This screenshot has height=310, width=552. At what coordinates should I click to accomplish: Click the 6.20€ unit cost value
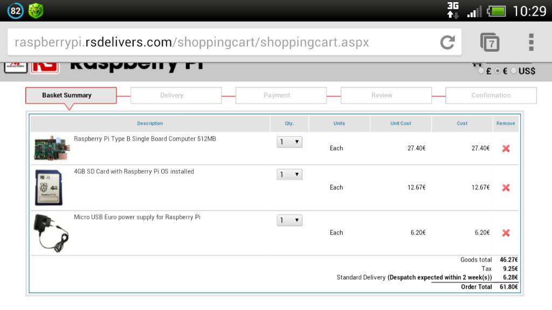[418, 232]
